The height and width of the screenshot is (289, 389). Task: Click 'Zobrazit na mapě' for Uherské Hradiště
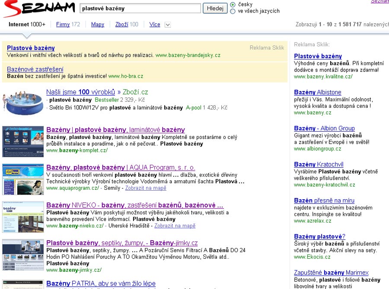click(175, 226)
